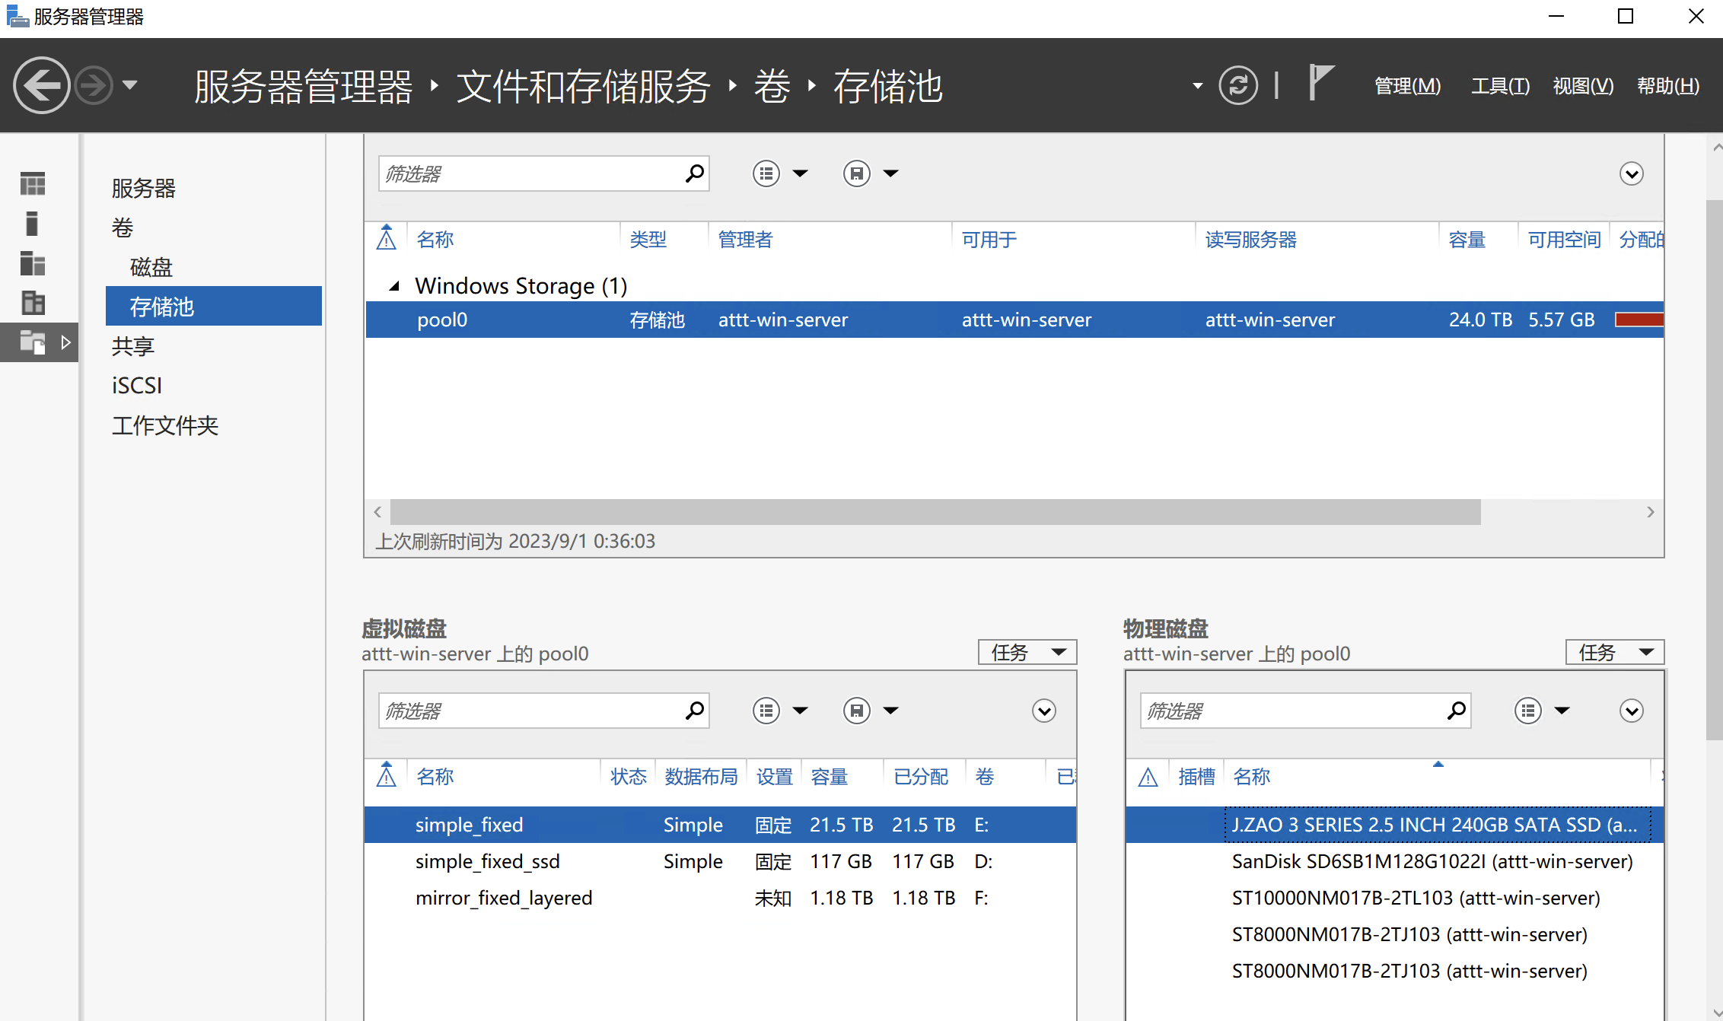
Task: Open 任务 dropdown for 虚拟磁盘
Action: pyautogui.click(x=1027, y=652)
